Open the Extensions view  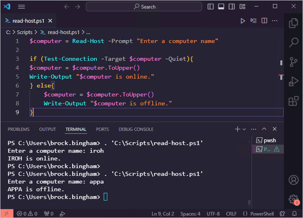point(293,101)
